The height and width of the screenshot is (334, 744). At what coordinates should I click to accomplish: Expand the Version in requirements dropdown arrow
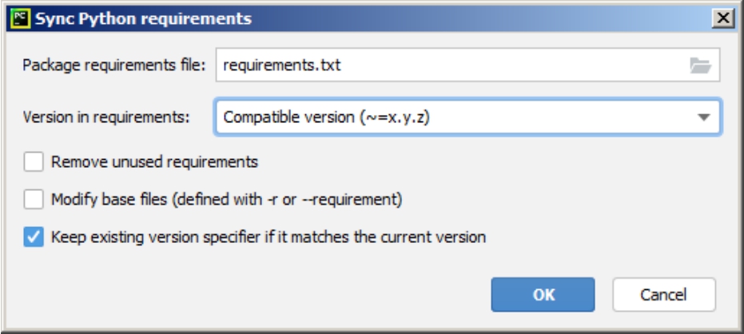(703, 117)
